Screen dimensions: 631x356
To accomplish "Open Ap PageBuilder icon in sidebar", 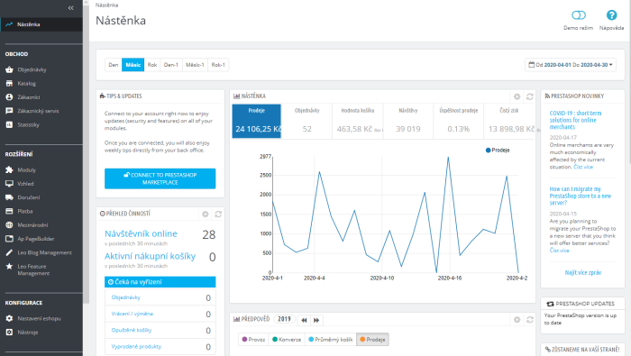I will coord(9,239).
